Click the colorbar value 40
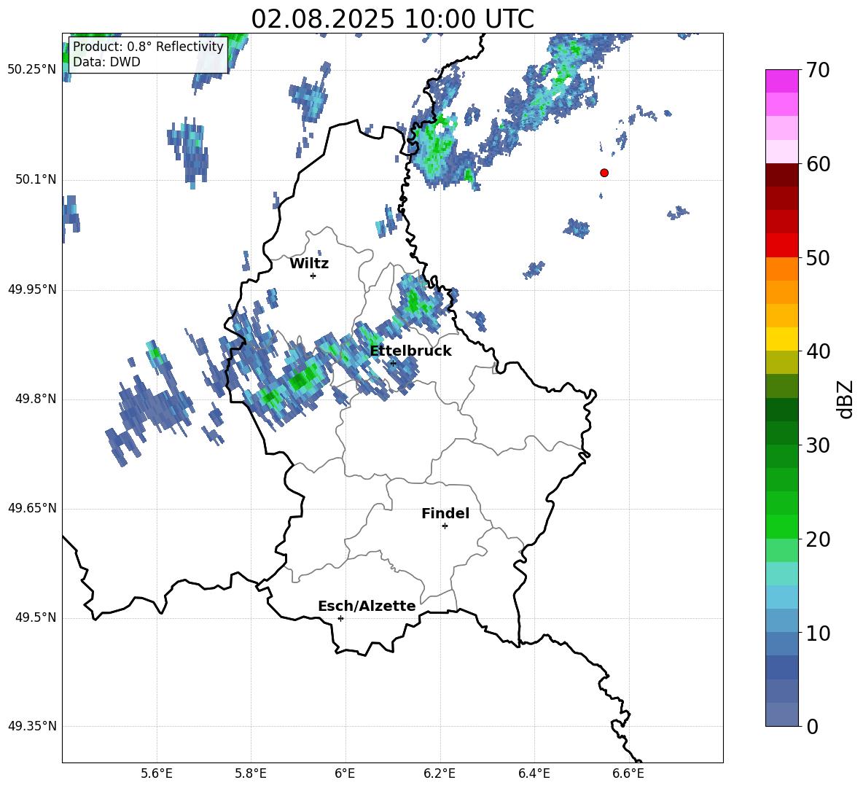The height and width of the screenshot is (788, 863). click(x=819, y=351)
